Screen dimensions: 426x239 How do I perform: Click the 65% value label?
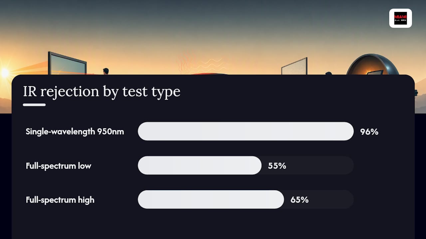[300, 200]
